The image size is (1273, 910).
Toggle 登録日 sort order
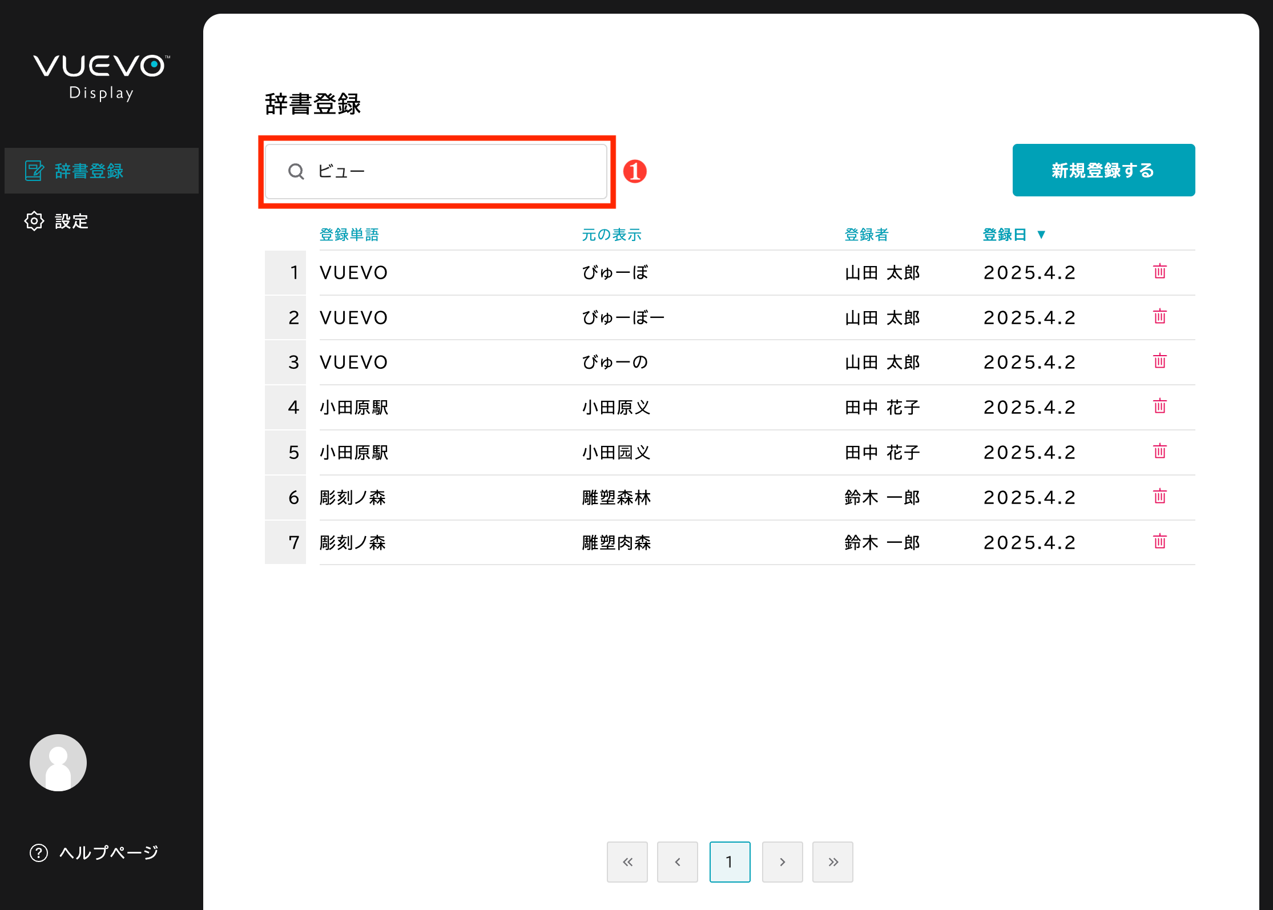tap(1005, 234)
